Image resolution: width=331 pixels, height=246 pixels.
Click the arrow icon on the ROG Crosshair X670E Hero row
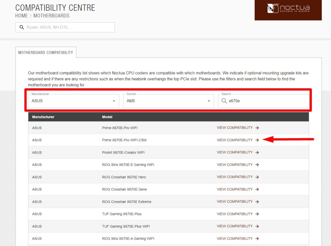pos(257,177)
